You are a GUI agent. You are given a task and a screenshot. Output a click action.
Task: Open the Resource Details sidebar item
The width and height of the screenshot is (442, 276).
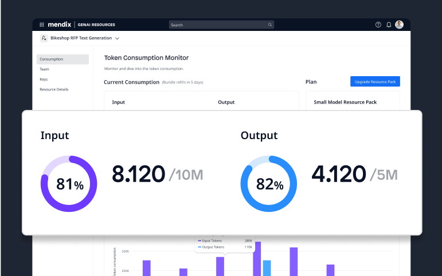(x=54, y=89)
